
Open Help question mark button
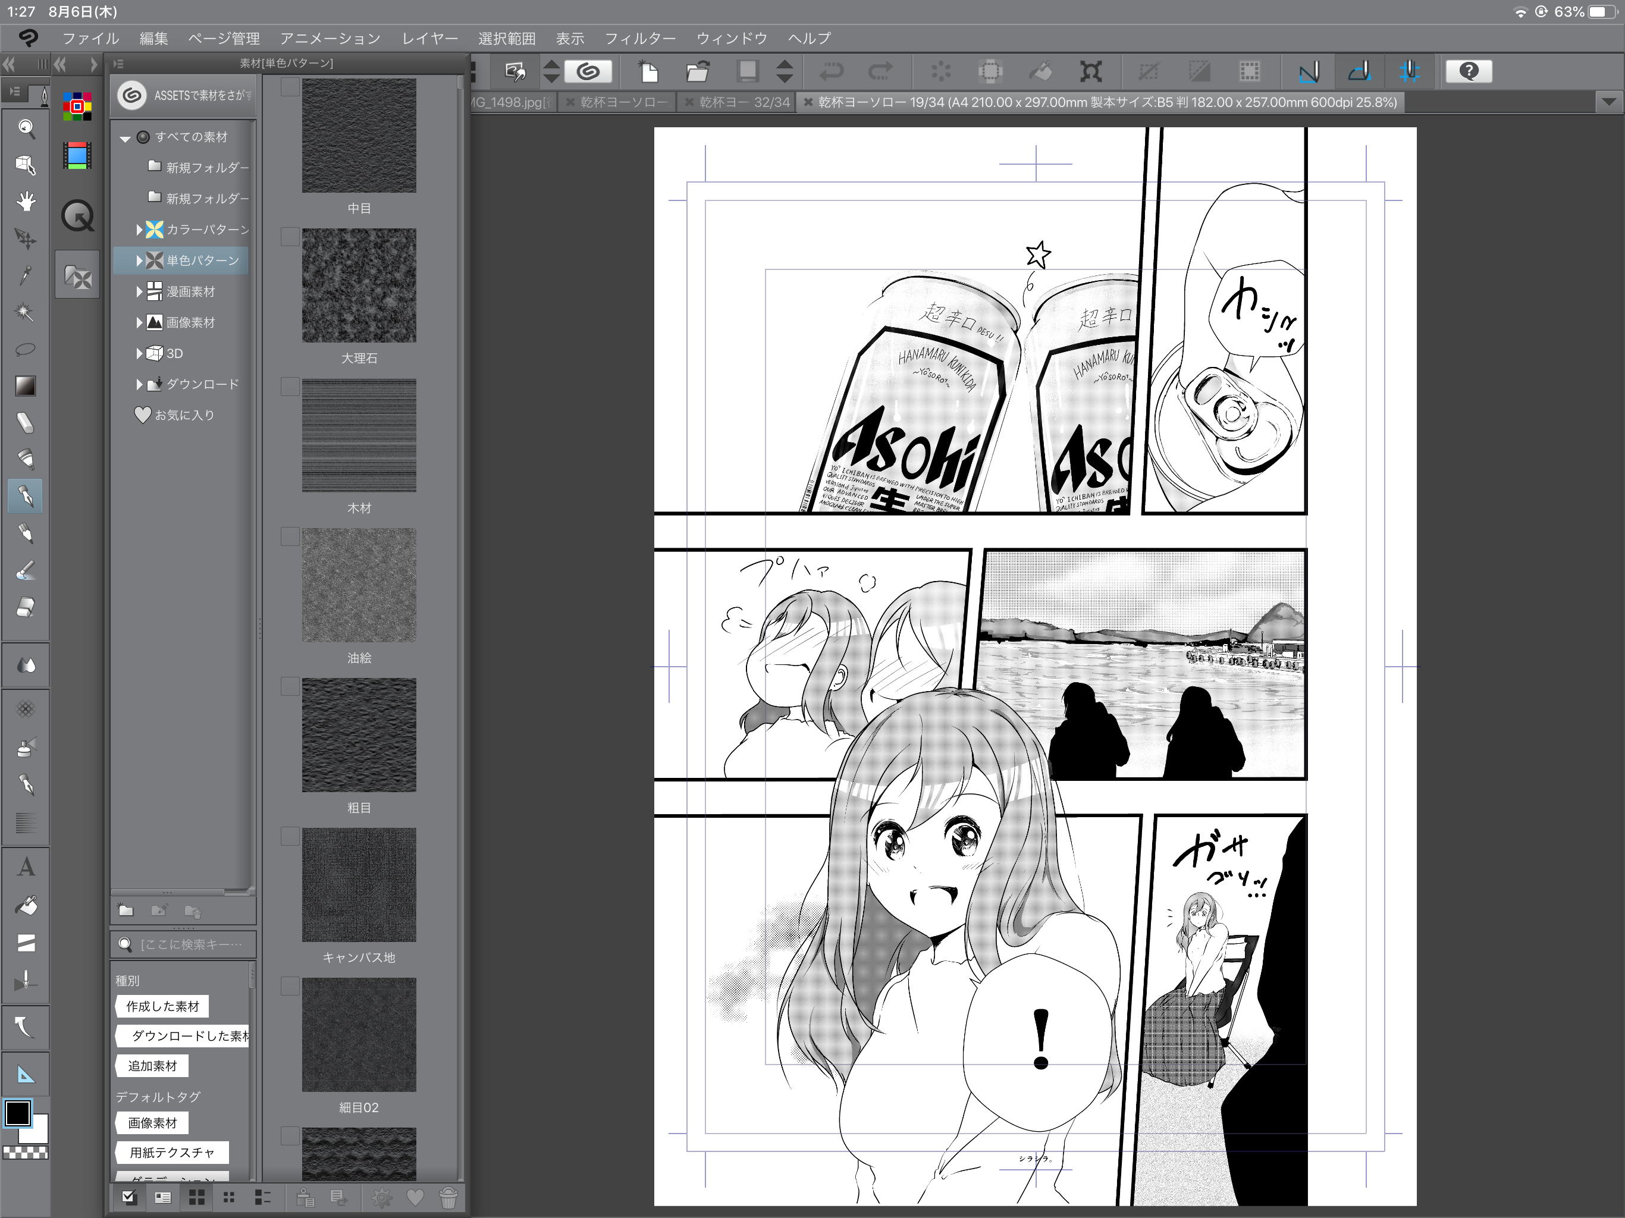point(1469,71)
